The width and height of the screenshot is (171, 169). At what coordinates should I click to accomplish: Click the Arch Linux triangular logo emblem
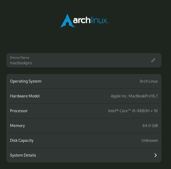66,21
